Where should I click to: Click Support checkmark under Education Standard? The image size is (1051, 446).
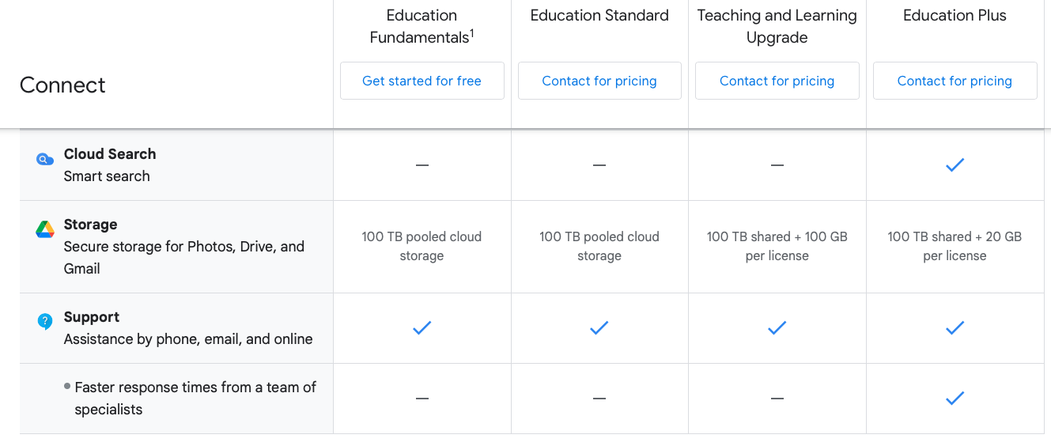599,328
